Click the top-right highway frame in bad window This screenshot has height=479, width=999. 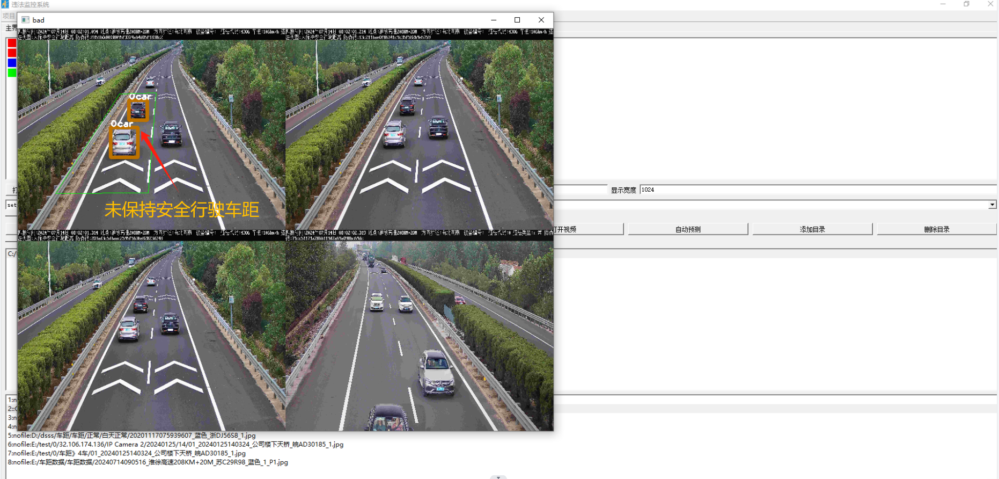coord(420,129)
